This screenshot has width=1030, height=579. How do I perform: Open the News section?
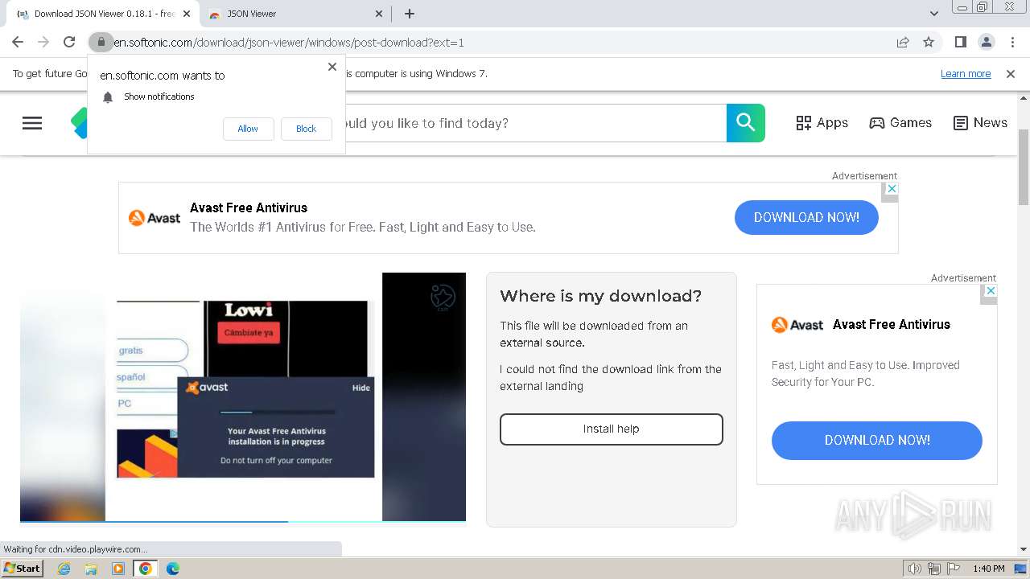pyautogui.click(x=980, y=123)
